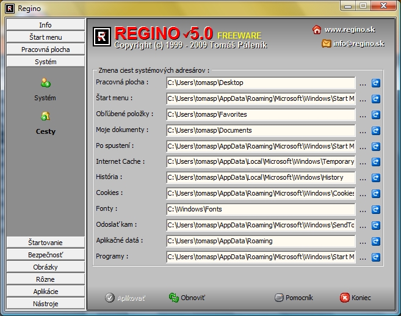This screenshot has width=401, height=316.
Task: Open the Štartovanie section
Action: tap(46, 243)
